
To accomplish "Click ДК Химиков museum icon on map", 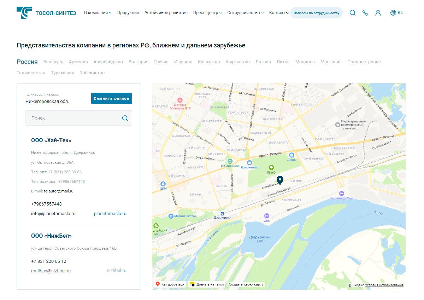I will (230, 161).
